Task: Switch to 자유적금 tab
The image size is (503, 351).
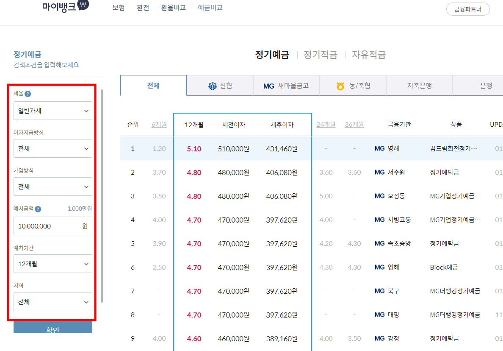Action: [x=369, y=55]
